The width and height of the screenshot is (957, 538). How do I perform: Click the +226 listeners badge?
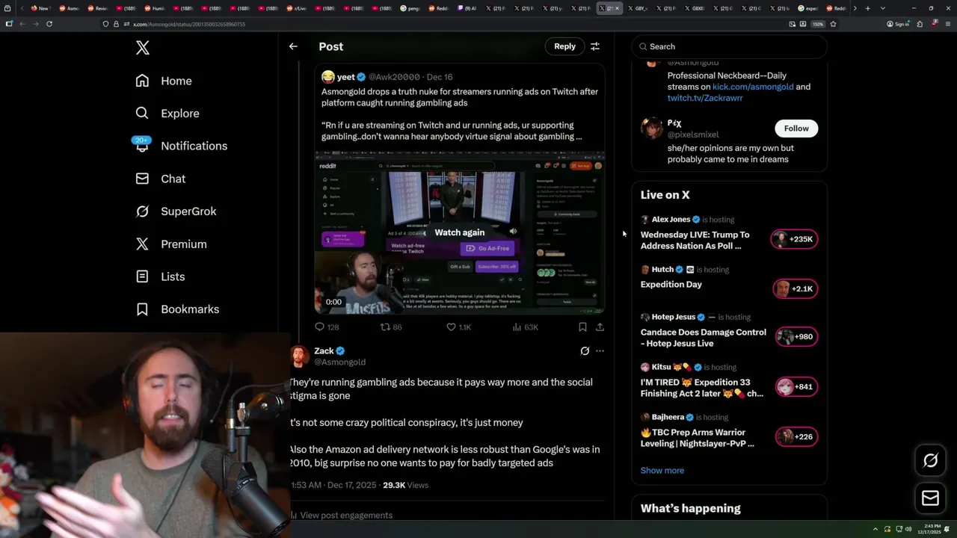click(x=796, y=436)
